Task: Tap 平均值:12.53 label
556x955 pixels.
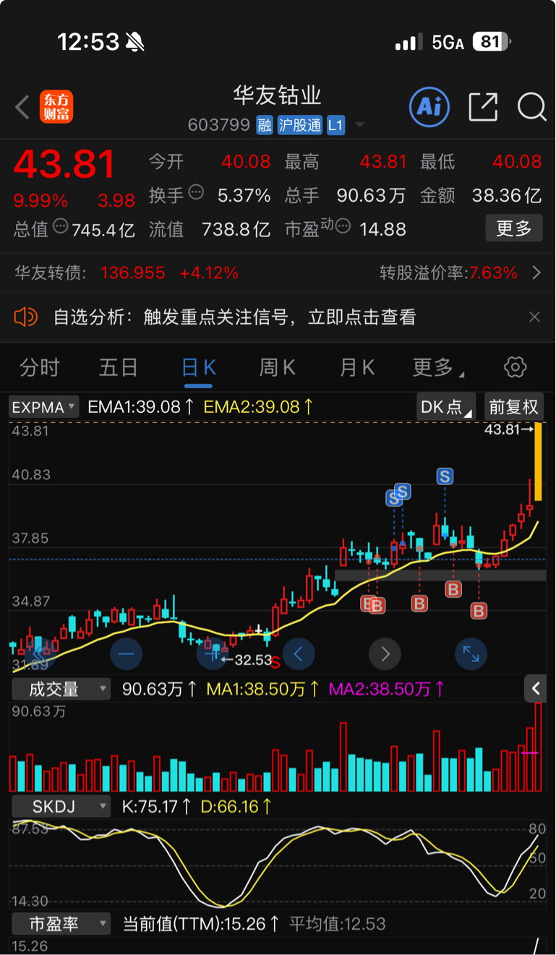Action: [x=338, y=924]
